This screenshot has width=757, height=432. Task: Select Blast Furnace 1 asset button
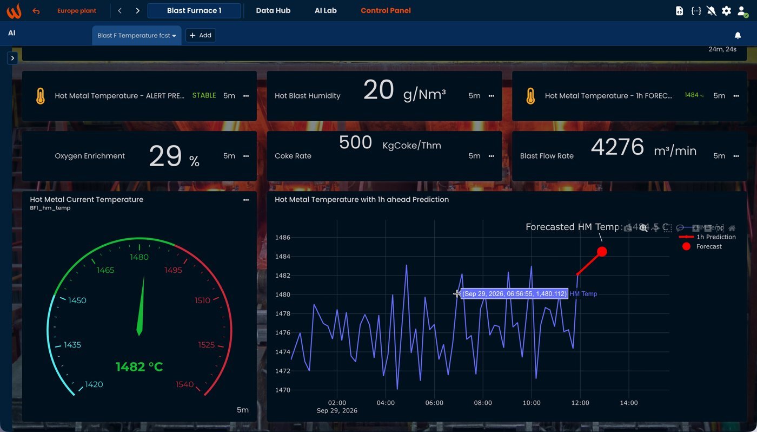click(194, 11)
